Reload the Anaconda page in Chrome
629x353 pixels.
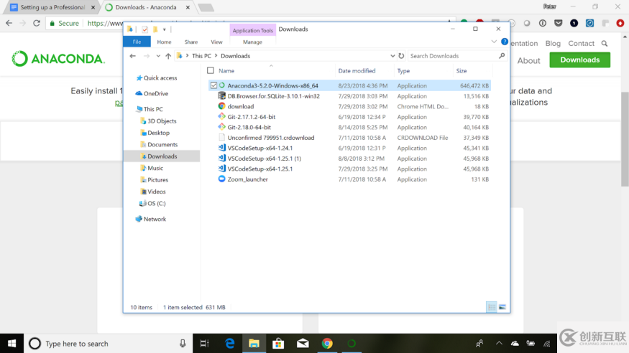(37, 23)
